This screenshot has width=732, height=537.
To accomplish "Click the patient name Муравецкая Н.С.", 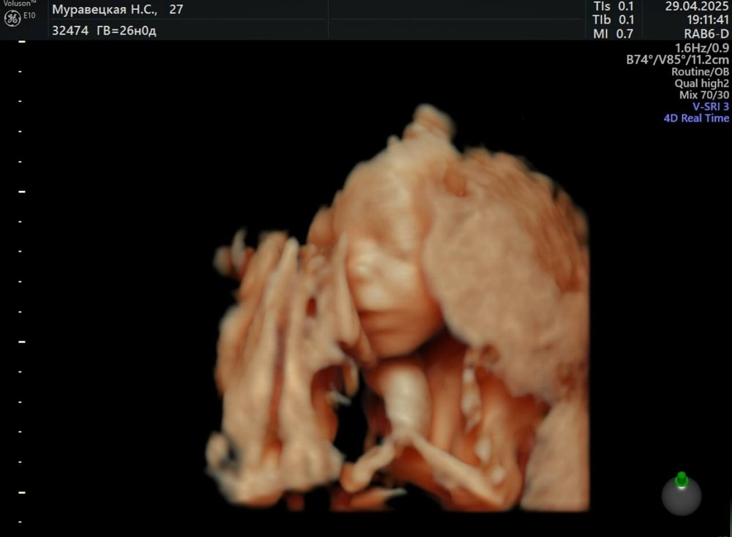I will (104, 10).
